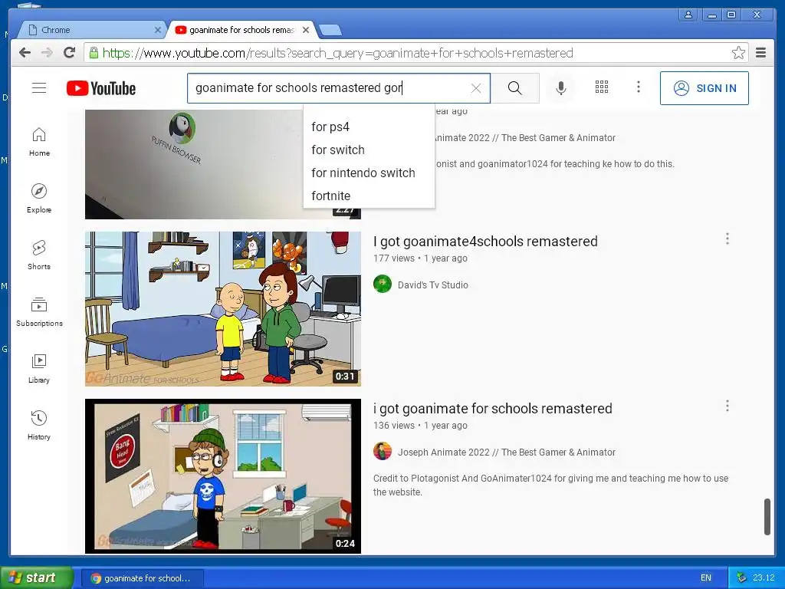Go back with the browser back arrow
Viewport: 785px width, 589px height.
[25, 53]
